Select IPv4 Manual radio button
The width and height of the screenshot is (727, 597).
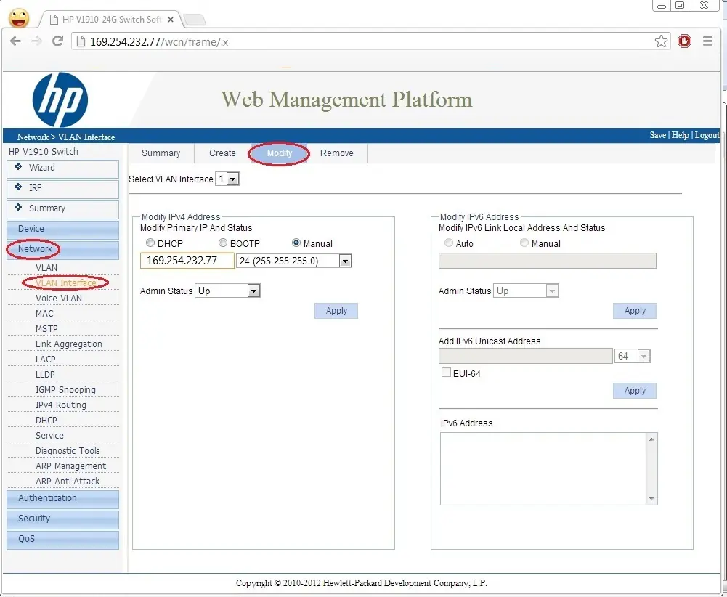pos(296,243)
